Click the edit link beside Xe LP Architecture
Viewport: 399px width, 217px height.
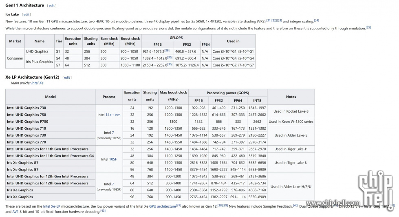coord(67,77)
